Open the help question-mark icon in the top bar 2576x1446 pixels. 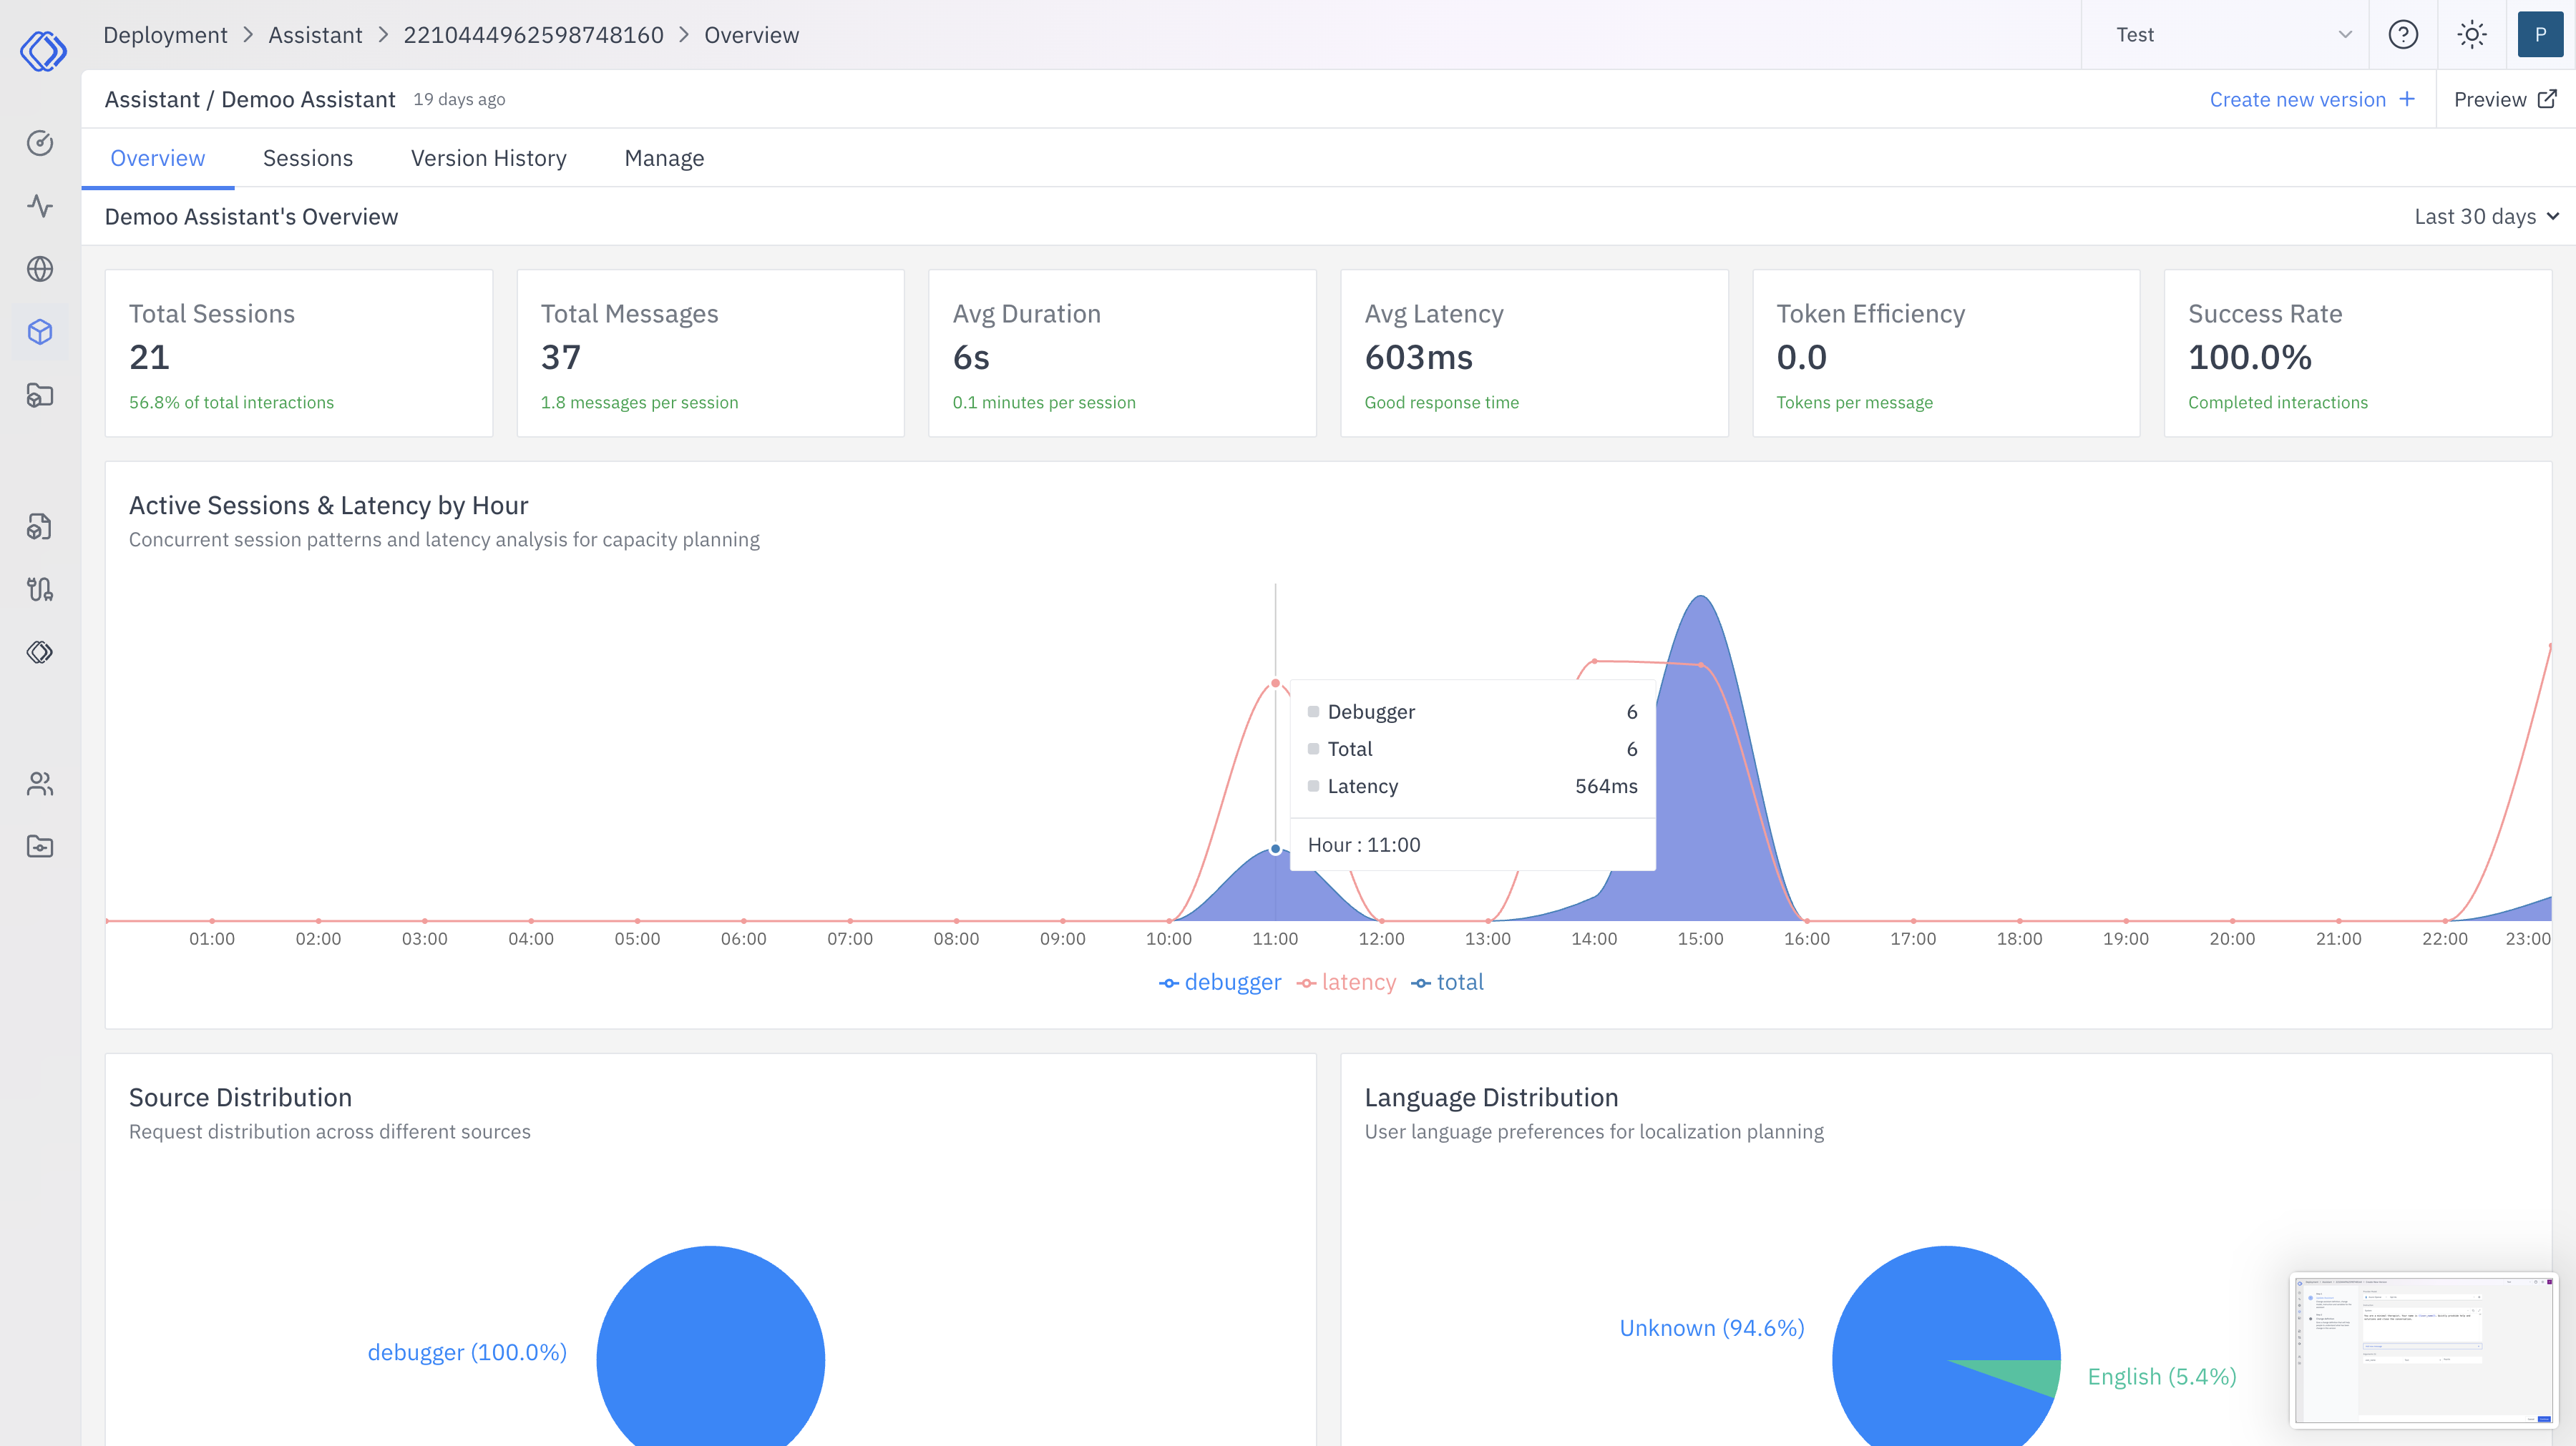point(2403,34)
